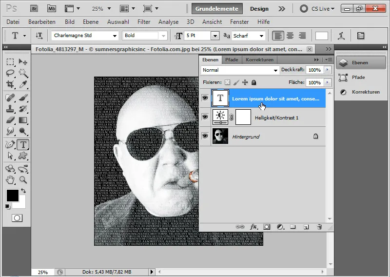Hide the Hintergrund layer
390x277 pixels.
tap(205, 136)
